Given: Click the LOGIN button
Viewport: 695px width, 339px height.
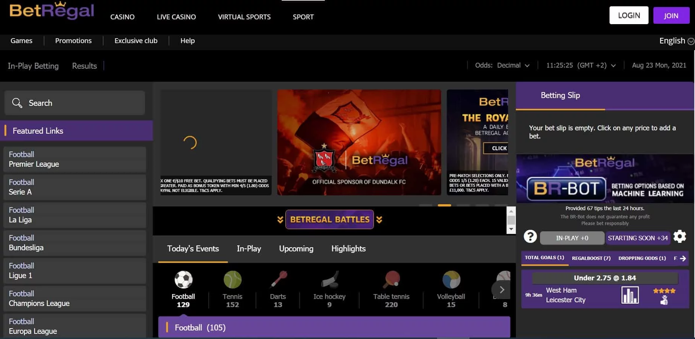Looking at the screenshot, I should pos(629,15).
